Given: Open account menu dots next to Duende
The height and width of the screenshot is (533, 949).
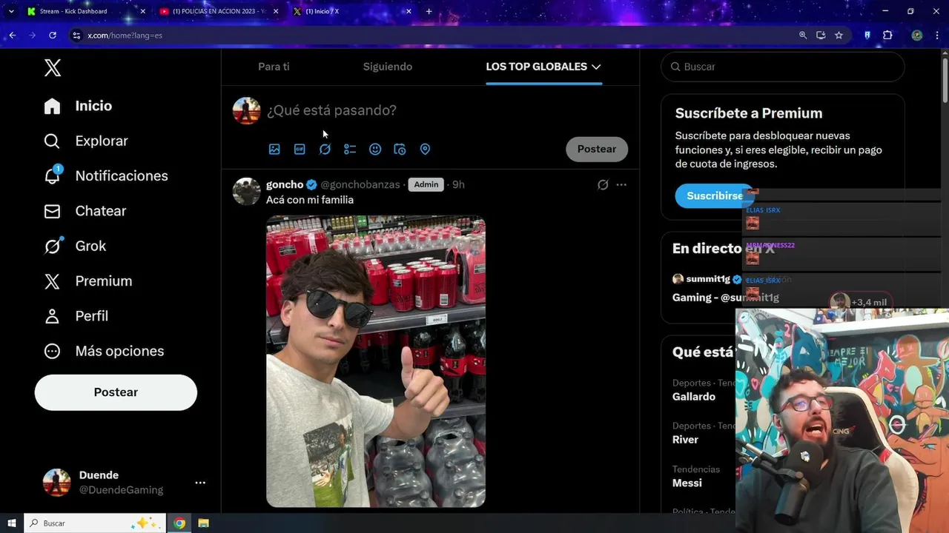Looking at the screenshot, I should pos(200,483).
